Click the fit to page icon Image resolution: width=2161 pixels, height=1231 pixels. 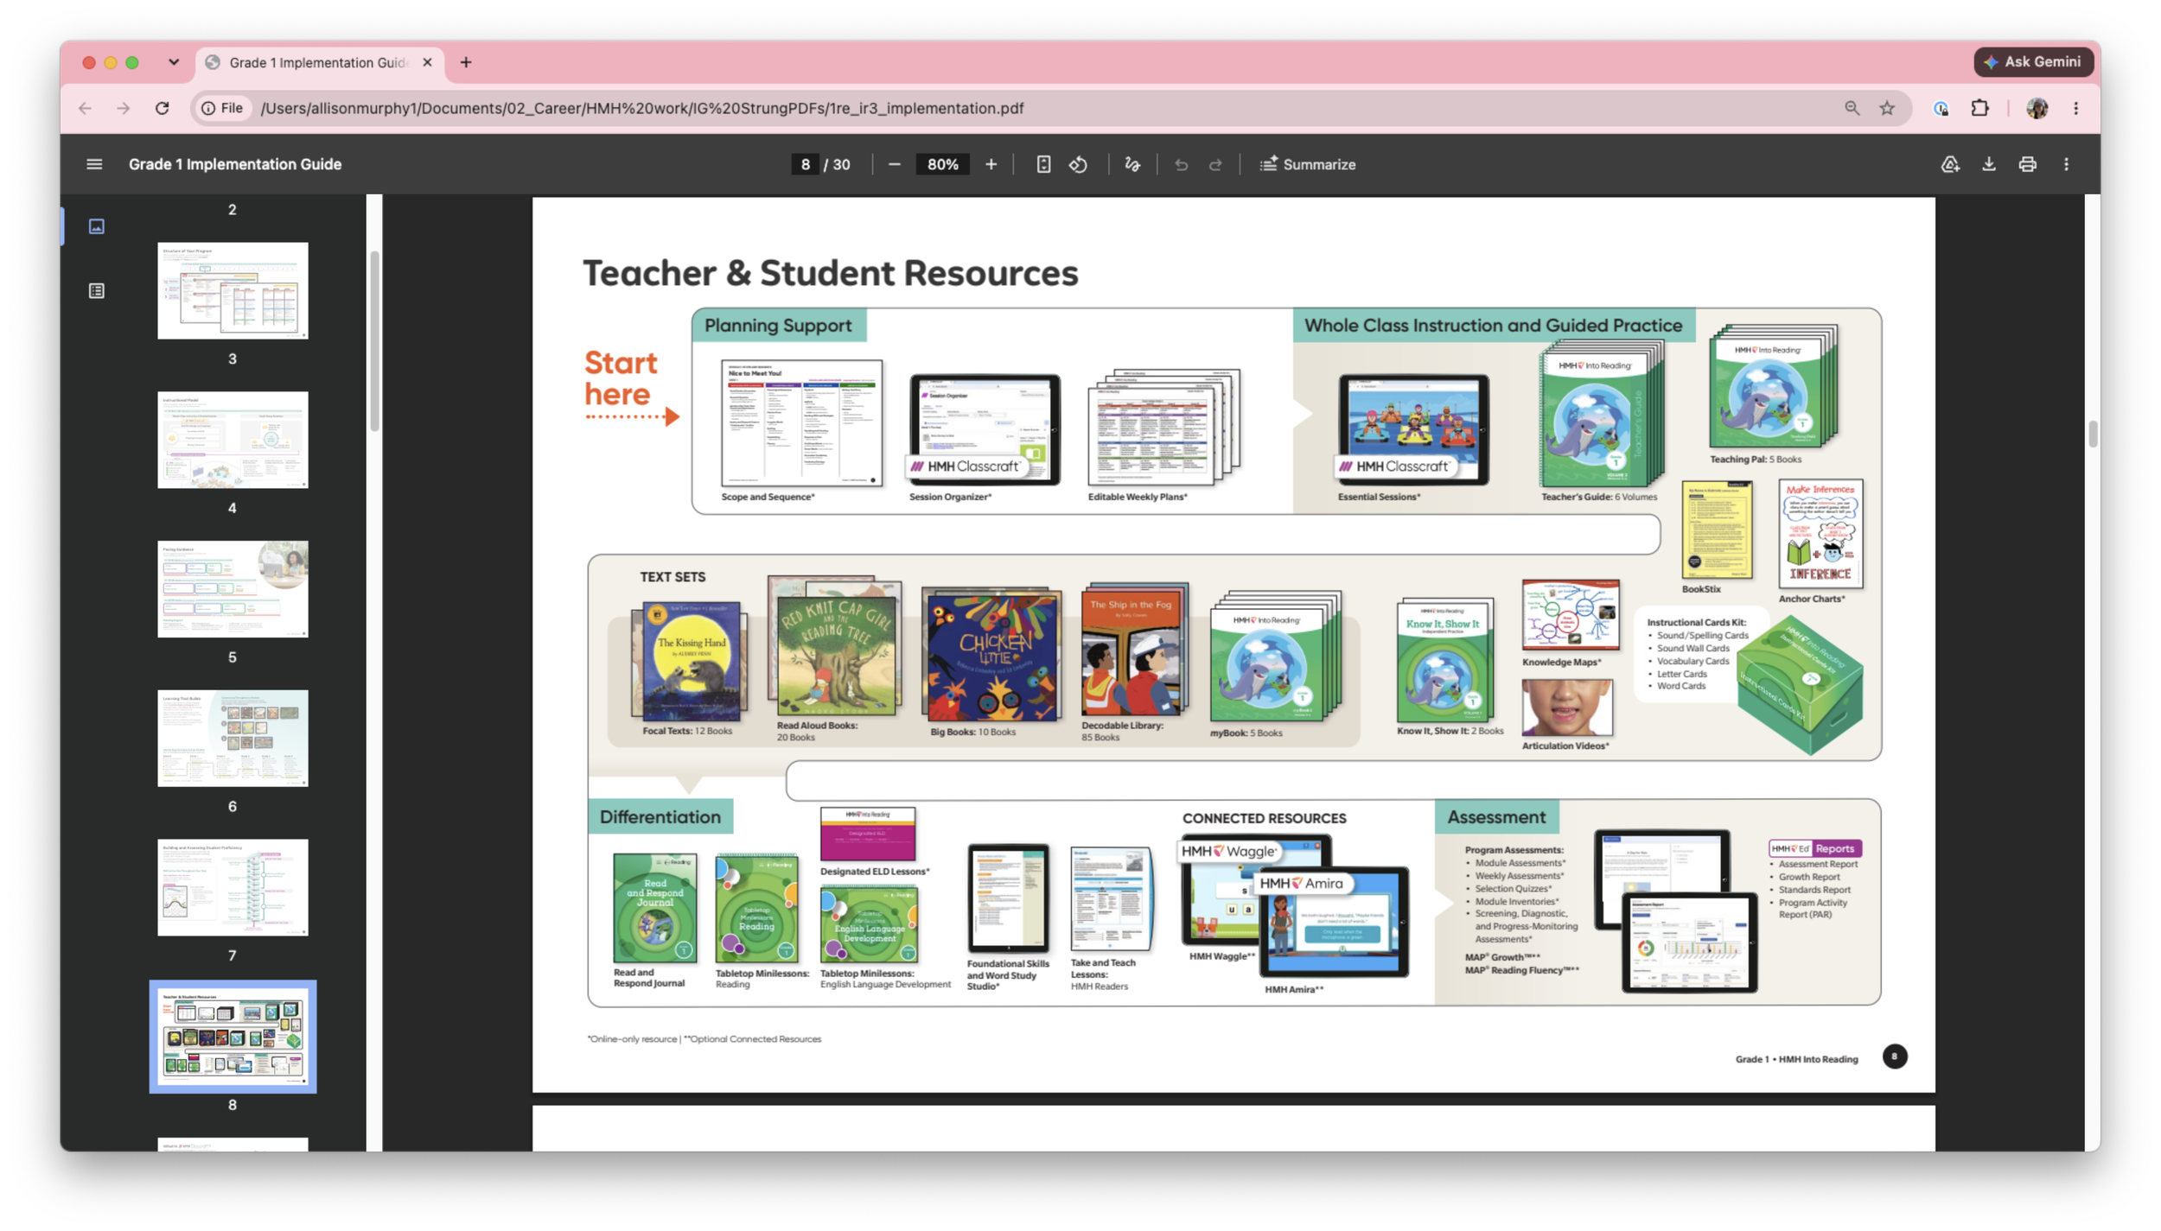click(x=1043, y=164)
